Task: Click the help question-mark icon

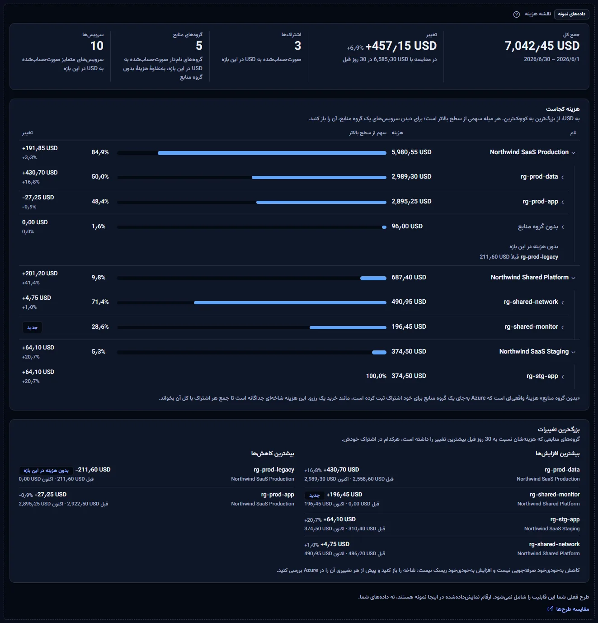Action: [517, 14]
